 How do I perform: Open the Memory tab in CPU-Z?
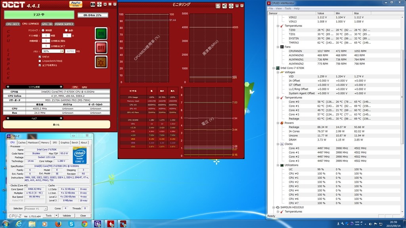[45, 142]
